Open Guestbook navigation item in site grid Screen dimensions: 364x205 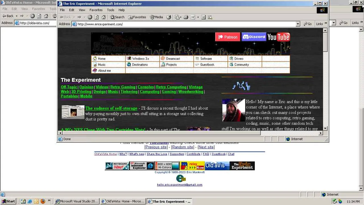[x=210, y=65]
